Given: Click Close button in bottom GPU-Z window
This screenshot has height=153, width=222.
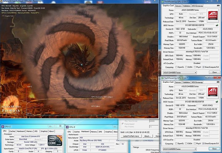Looking at the screenshot, I should (x=214, y=149).
